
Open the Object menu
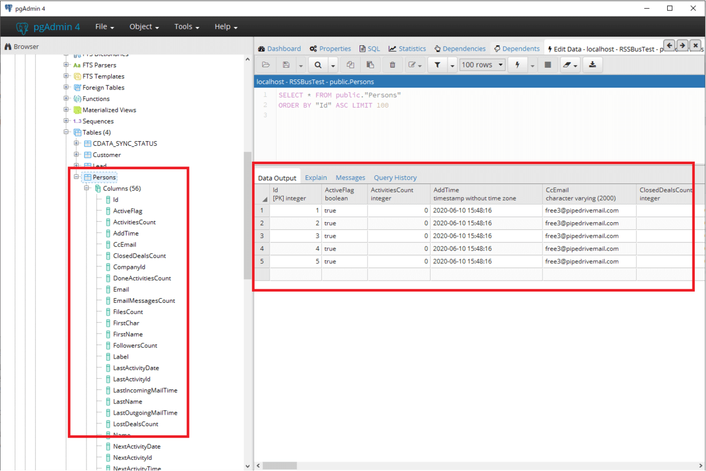point(144,27)
